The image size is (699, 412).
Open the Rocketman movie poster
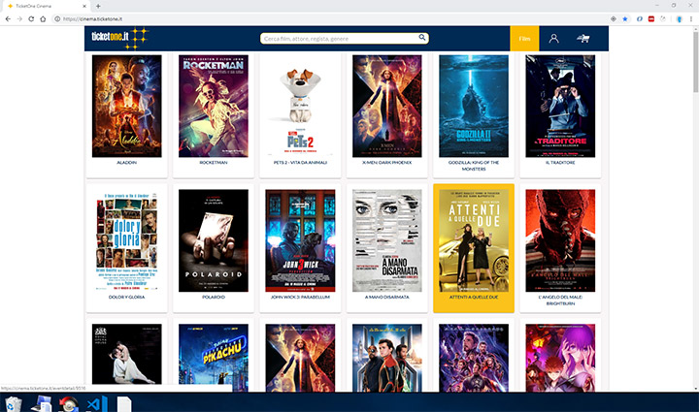[214, 106]
